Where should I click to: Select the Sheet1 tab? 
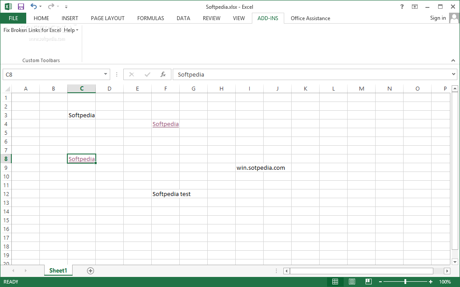click(58, 270)
